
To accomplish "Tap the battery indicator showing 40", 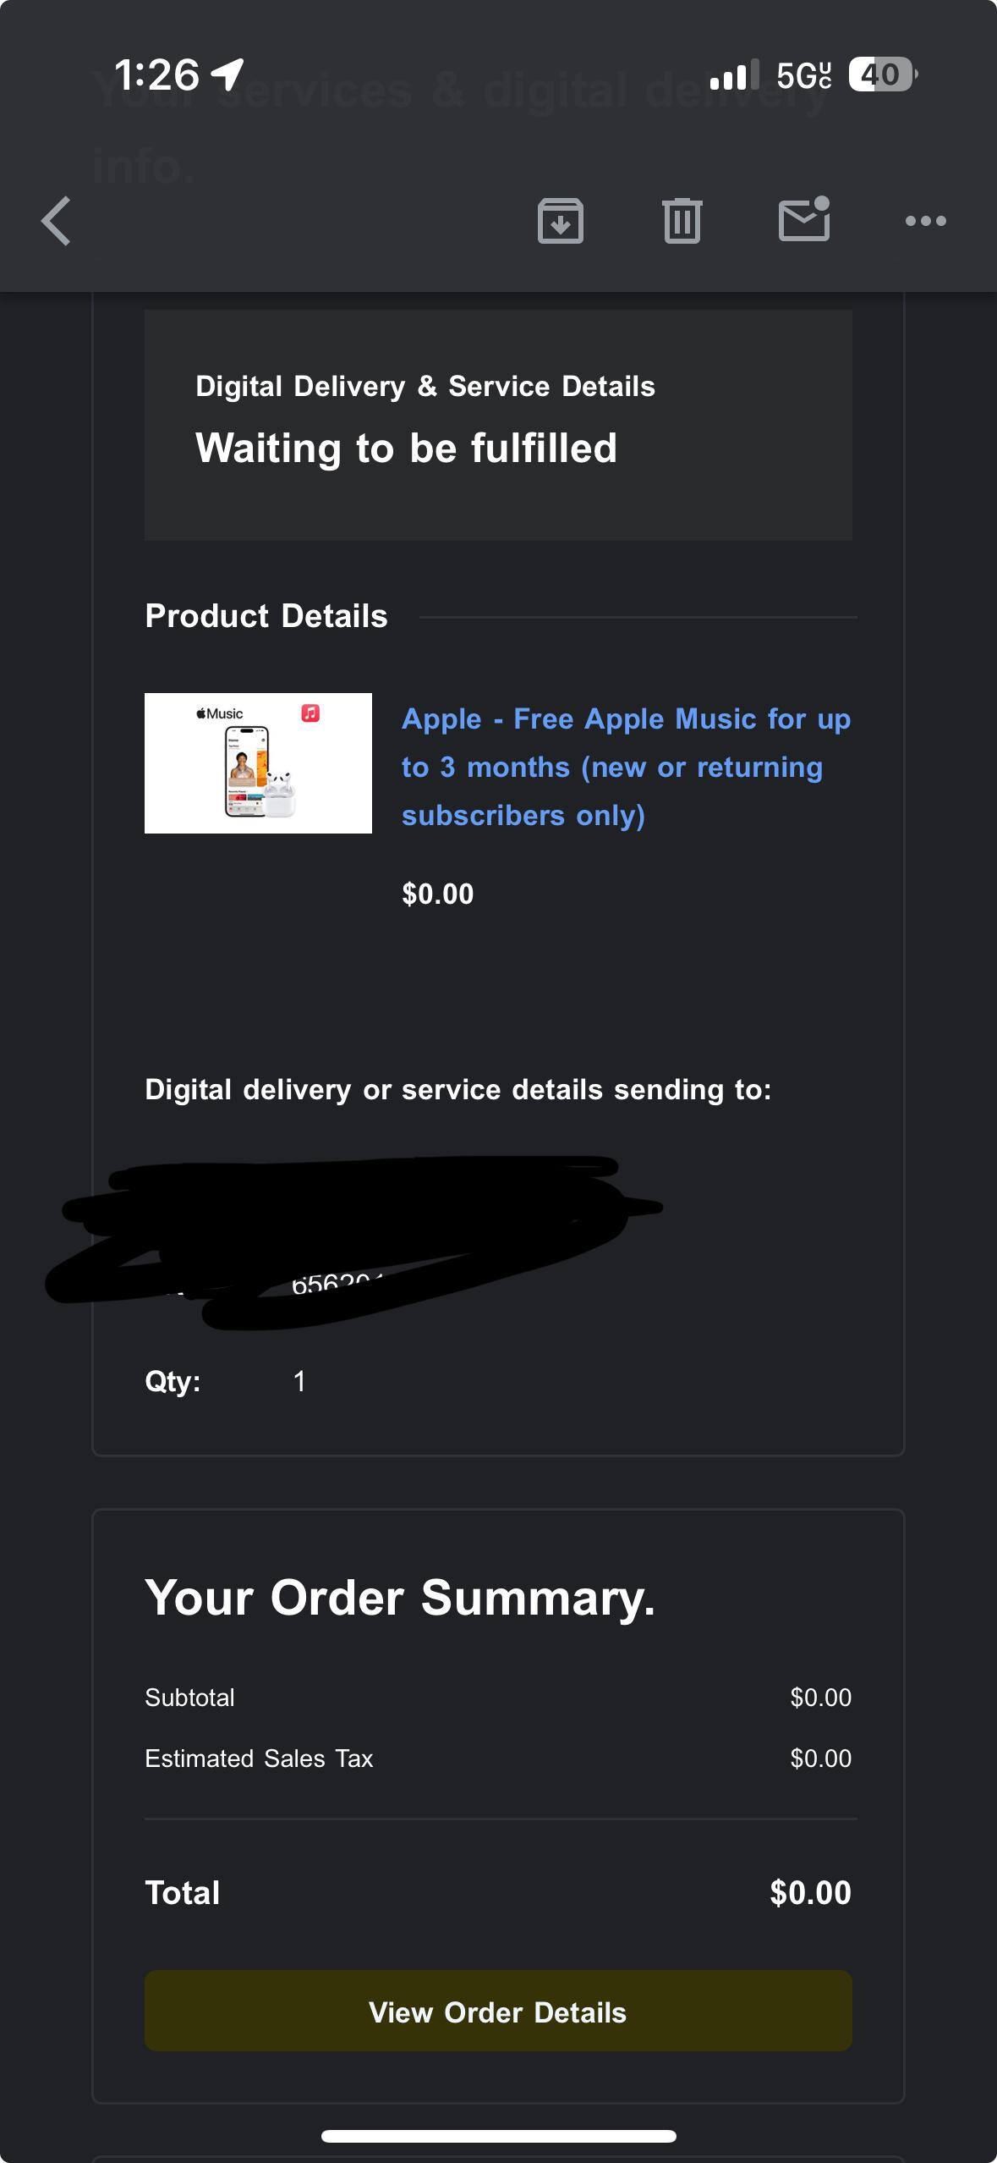I will coord(880,75).
